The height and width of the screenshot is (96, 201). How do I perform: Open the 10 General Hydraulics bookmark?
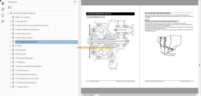[24, 58]
